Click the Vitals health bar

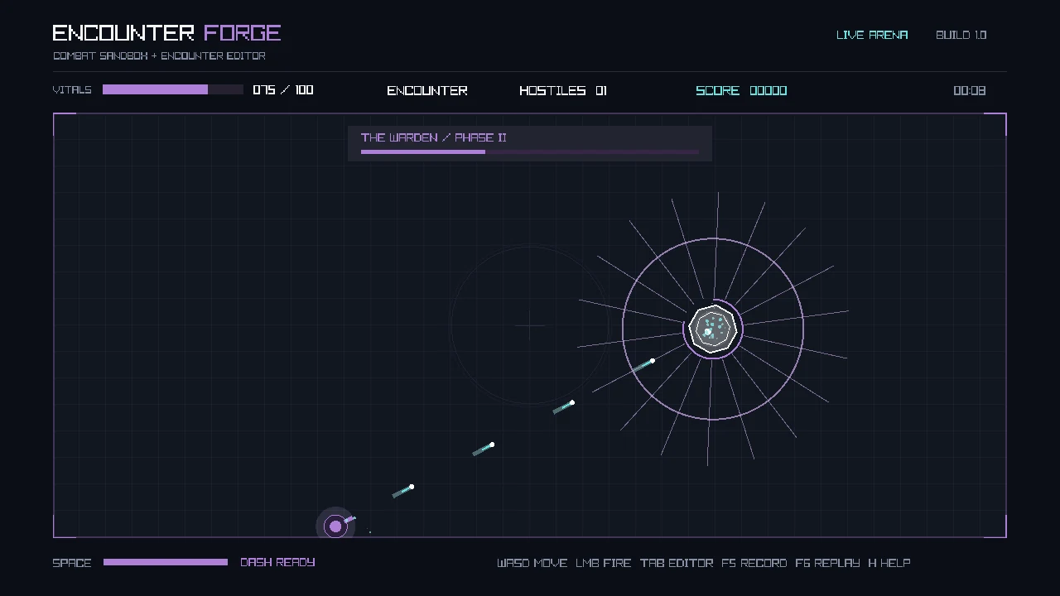click(x=173, y=89)
